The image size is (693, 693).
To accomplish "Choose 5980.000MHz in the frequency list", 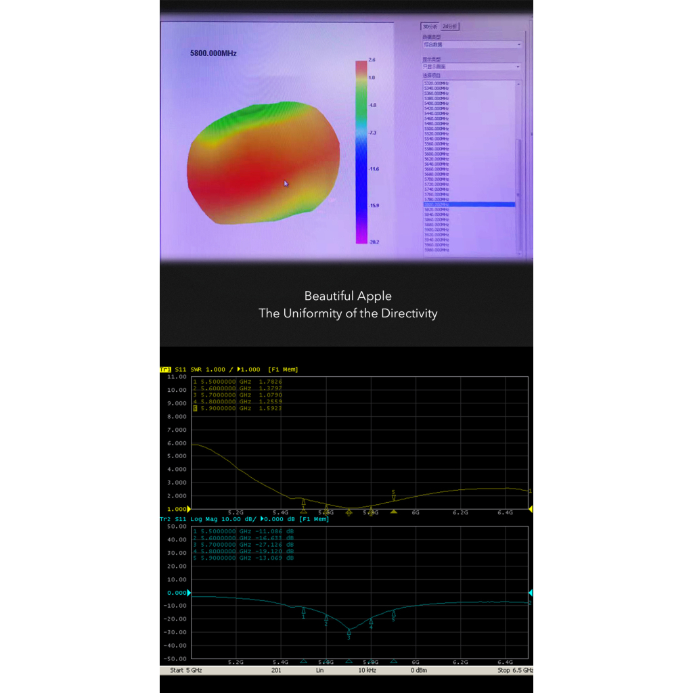I will (x=437, y=250).
